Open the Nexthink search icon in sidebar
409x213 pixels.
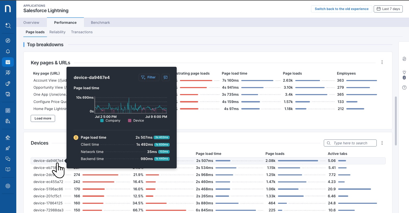[x=8, y=26]
